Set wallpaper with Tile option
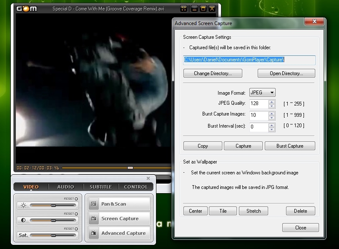The image size is (339, 249). [223, 211]
